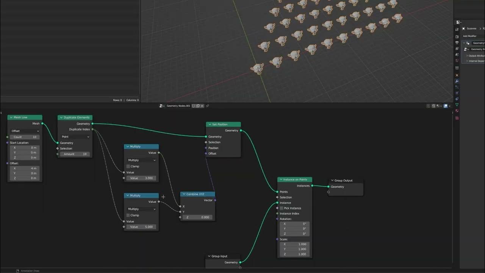Click the geometry nodes modifier icon
The image size is (485, 273).
468,43
